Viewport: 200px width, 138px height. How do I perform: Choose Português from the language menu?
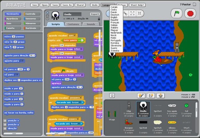click(116, 40)
